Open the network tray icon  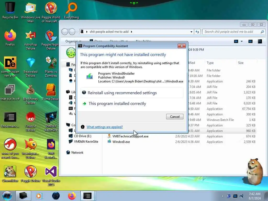point(235,196)
